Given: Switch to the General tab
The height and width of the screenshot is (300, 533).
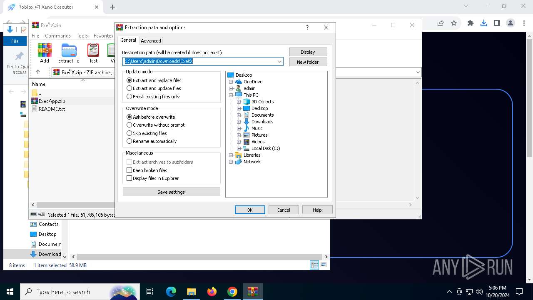Looking at the screenshot, I should point(128,40).
